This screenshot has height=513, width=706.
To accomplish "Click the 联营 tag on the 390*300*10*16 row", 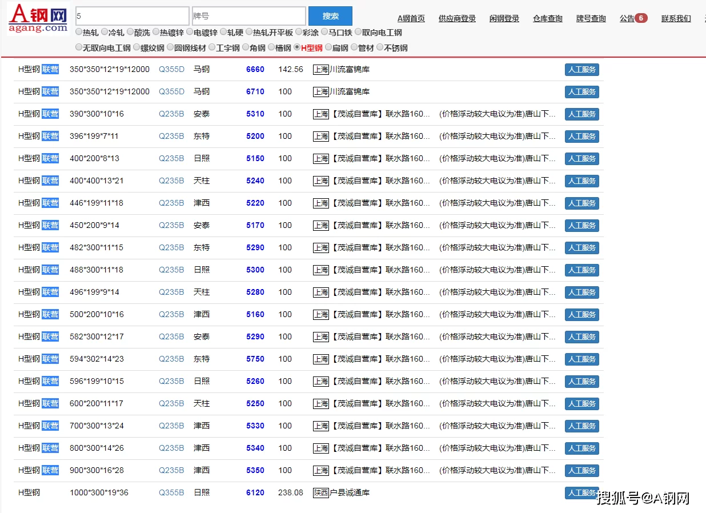I will 50,114.
